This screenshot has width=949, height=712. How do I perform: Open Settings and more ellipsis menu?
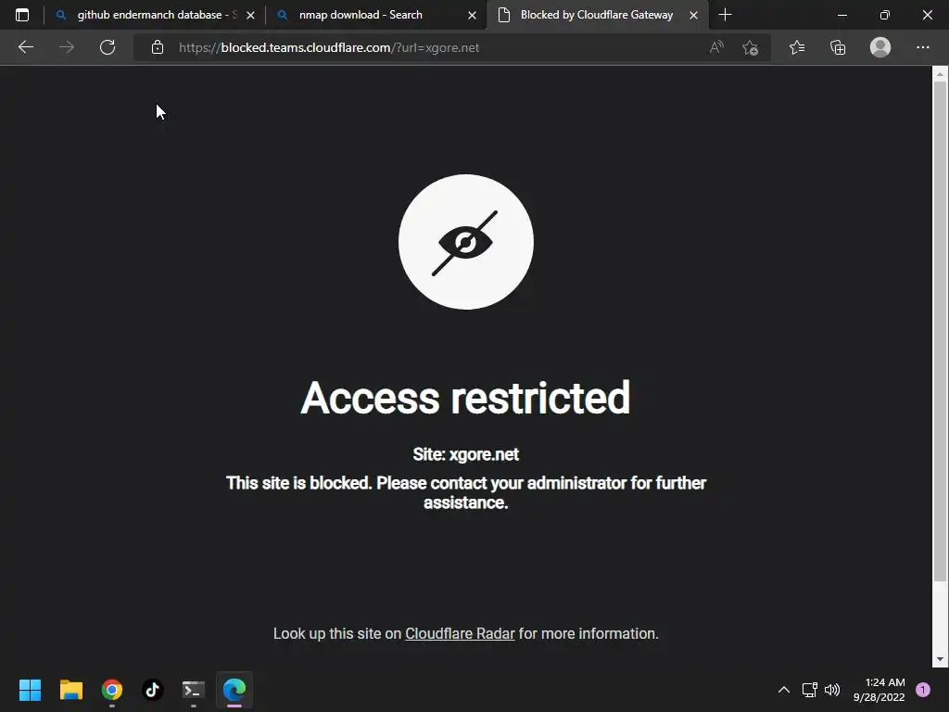coord(922,47)
